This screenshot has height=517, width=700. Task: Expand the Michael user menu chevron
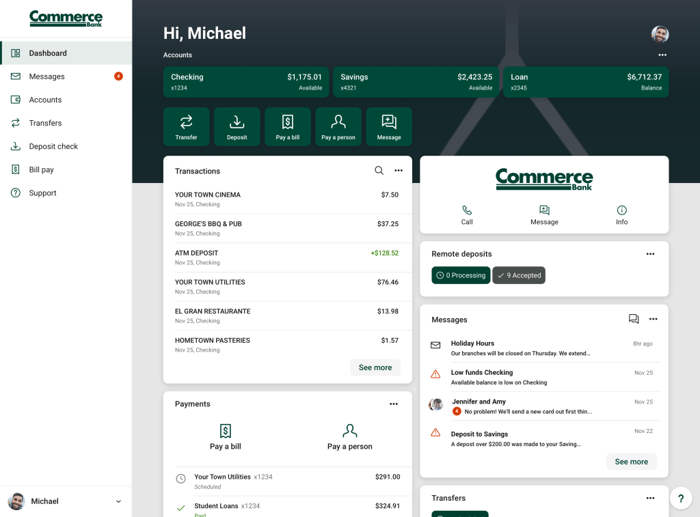point(118,501)
